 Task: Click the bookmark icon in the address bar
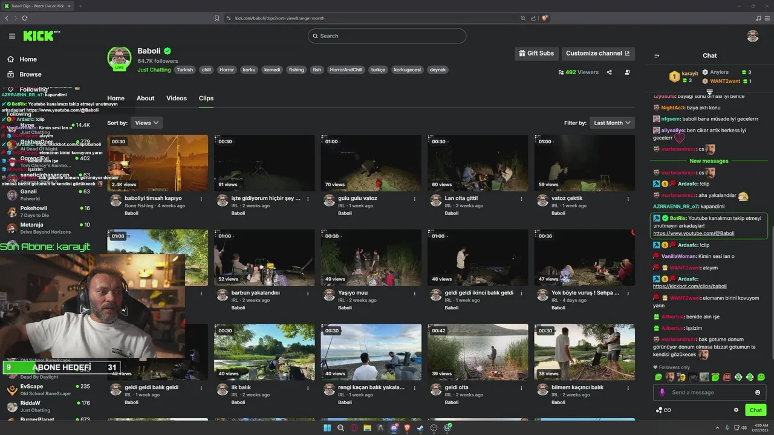(x=216, y=18)
